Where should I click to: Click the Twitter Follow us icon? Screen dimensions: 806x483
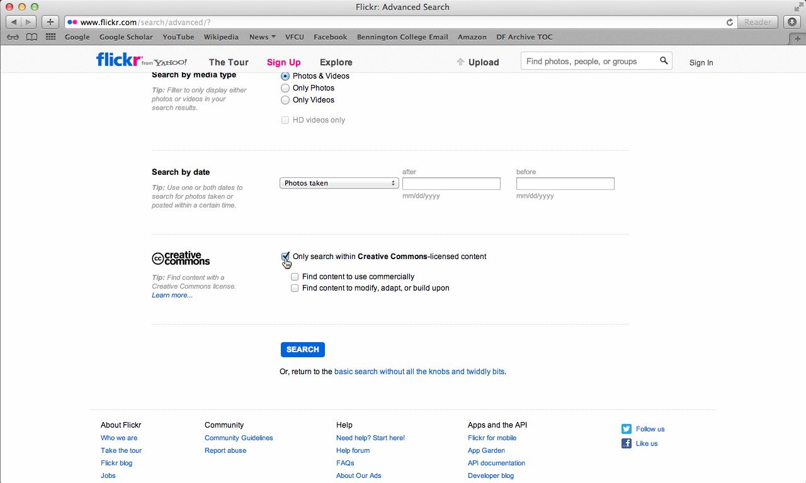627,429
